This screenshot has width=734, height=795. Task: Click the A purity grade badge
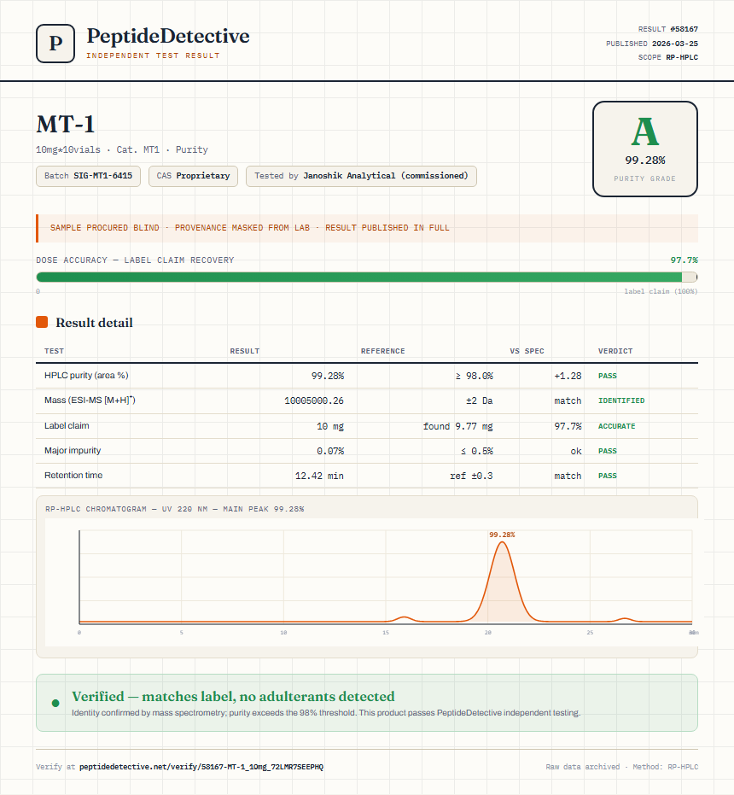click(x=644, y=149)
